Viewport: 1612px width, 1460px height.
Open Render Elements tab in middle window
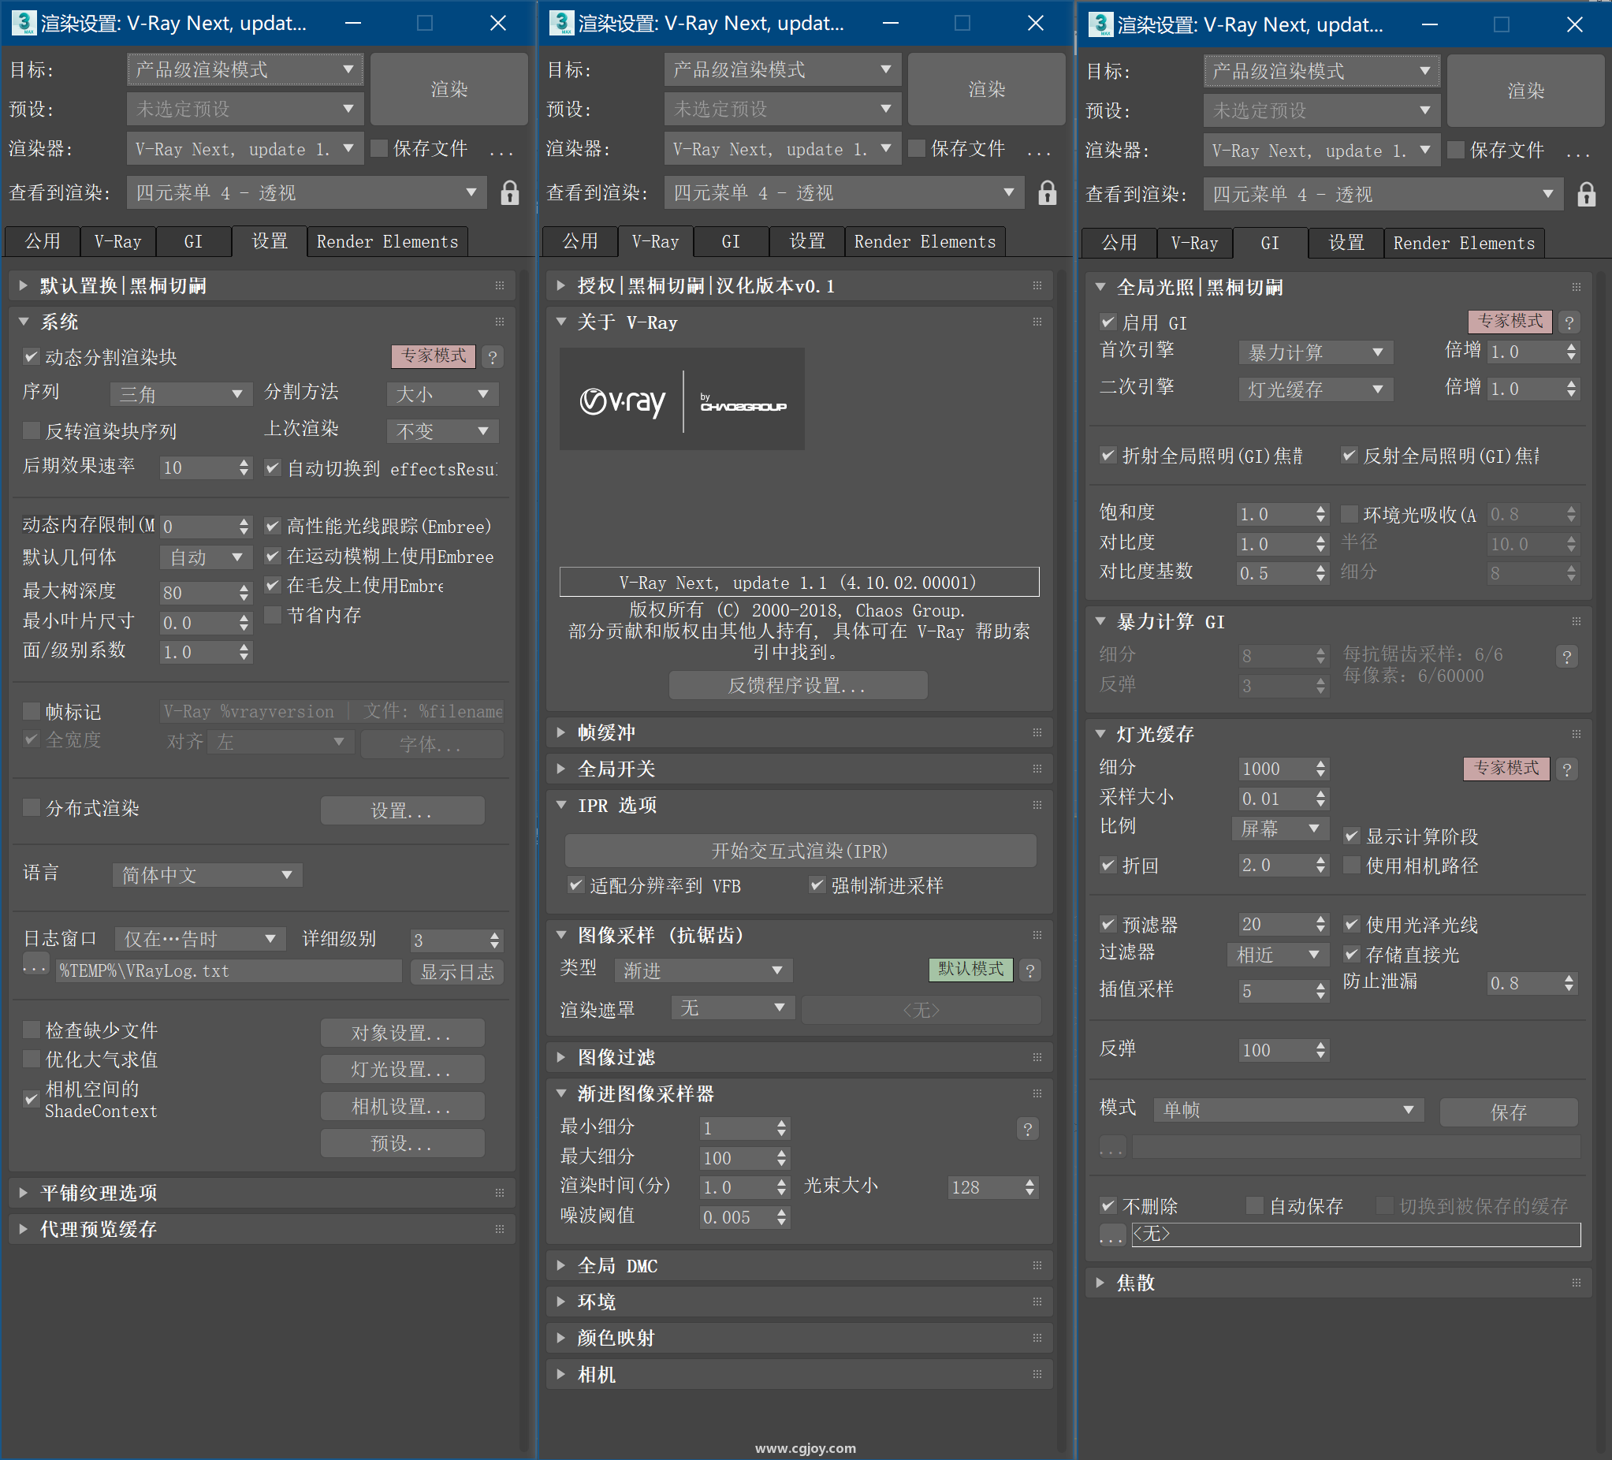[x=925, y=241]
